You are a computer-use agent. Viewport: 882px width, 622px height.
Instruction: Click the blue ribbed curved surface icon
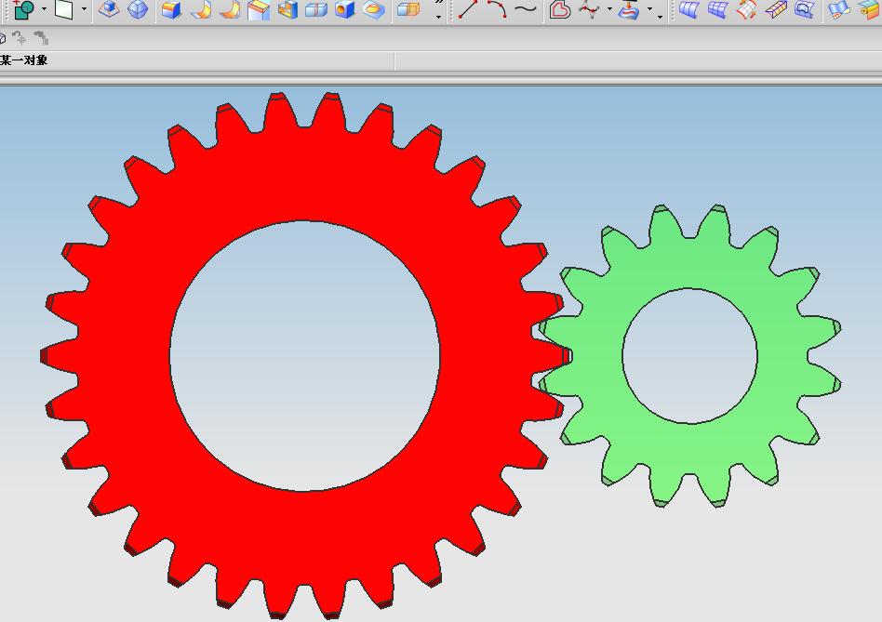pyautogui.click(x=688, y=9)
